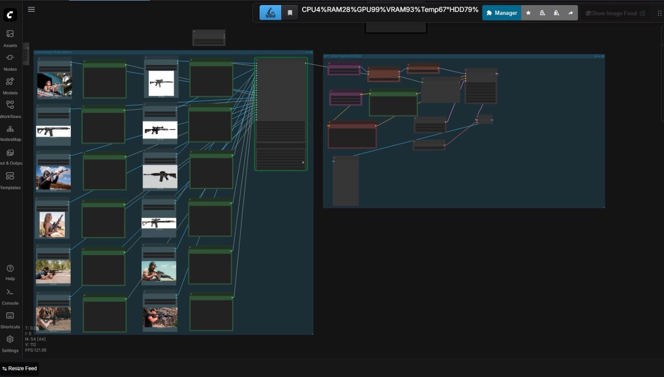Click the share arrow icon in top toolbar

pos(571,13)
